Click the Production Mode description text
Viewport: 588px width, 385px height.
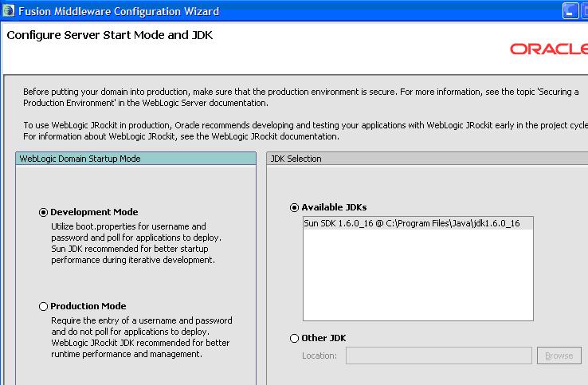click(x=141, y=337)
